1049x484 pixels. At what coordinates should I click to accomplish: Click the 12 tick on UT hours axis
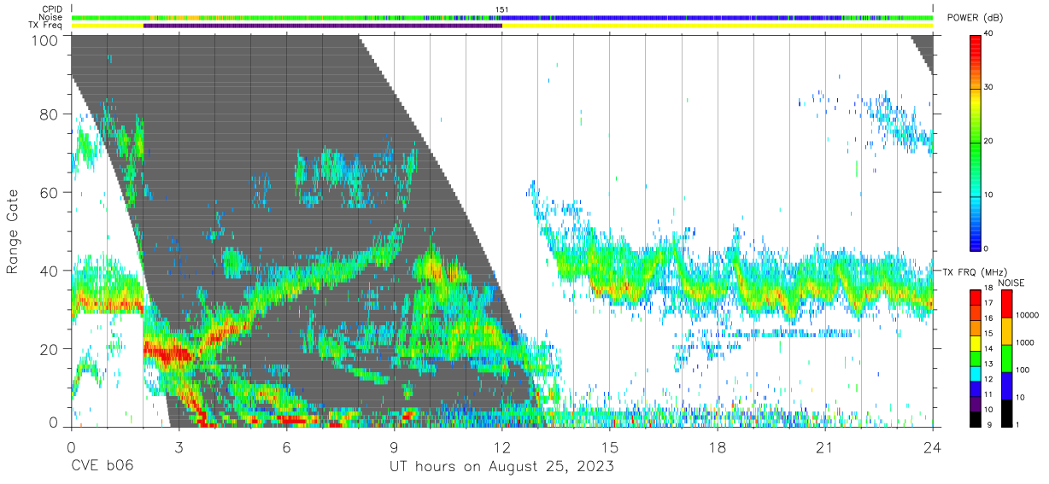[x=501, y=446]
